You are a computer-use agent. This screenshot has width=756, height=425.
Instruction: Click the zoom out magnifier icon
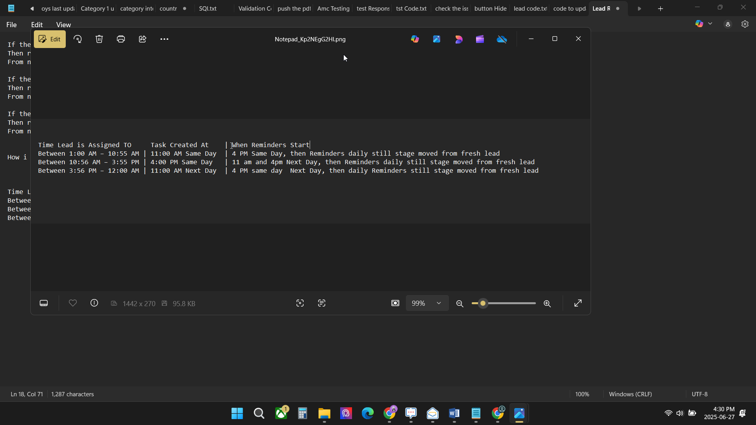[460, 304]
